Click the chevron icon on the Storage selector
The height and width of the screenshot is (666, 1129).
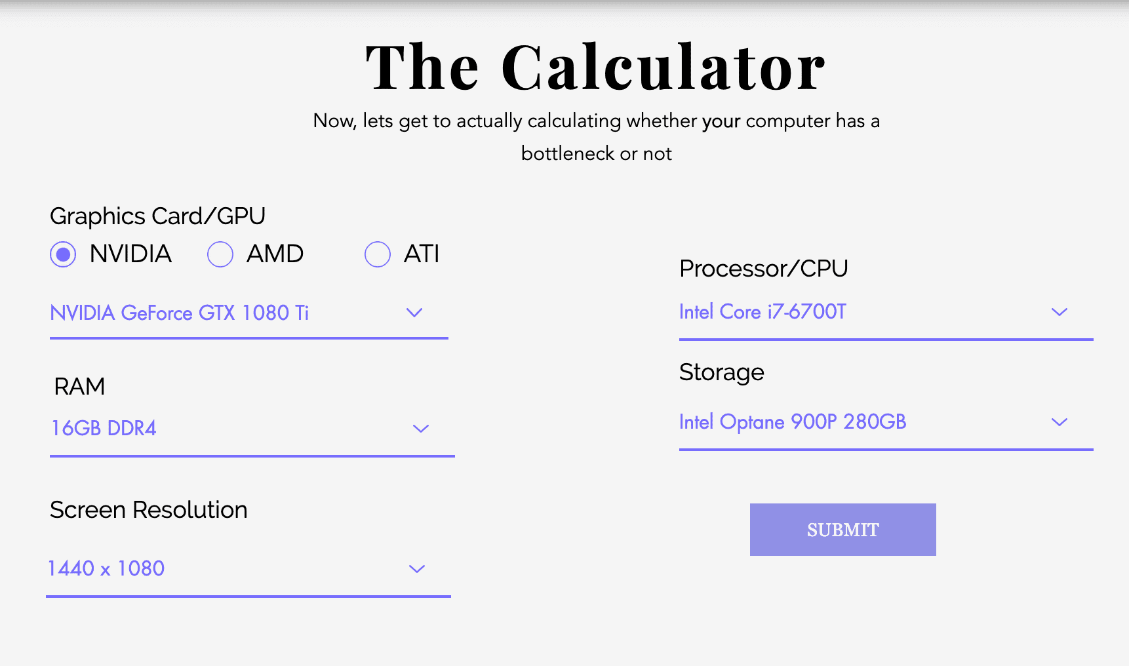click(x=1060, y=422)
